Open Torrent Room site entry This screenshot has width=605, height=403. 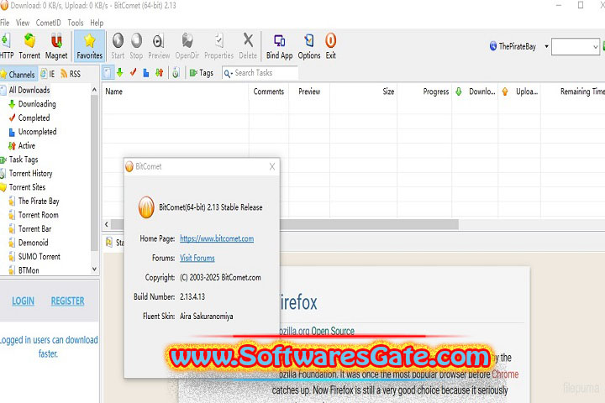(34, 215)
